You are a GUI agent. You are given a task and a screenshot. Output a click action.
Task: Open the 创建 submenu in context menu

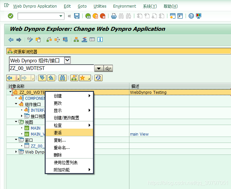coord(58,96)
